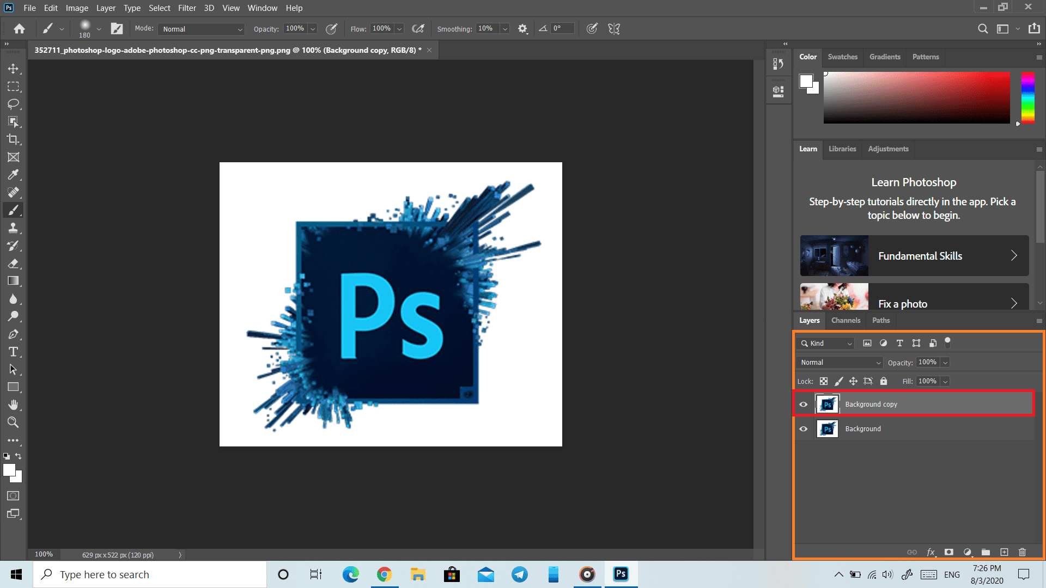Open the Fix a photo tutorial
This screenshot has height=588, width=1046.
tap(914, 297)
